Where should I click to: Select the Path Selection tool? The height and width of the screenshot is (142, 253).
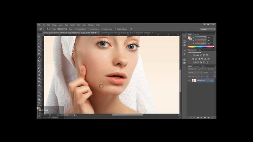point(39,92)
